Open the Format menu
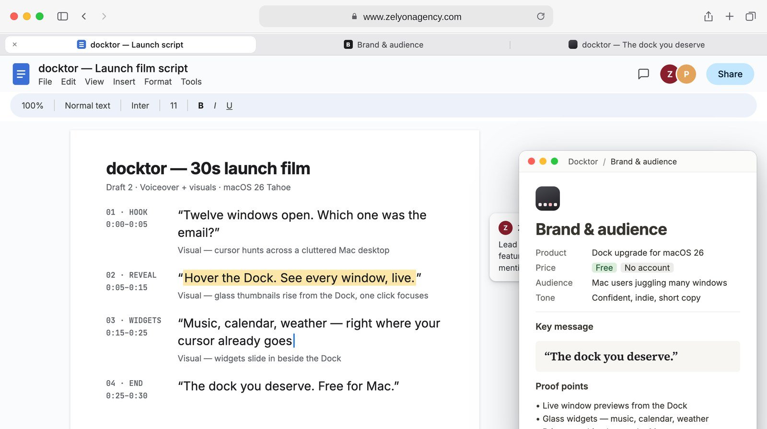This screenshot has height=429, width=767. 158,82
